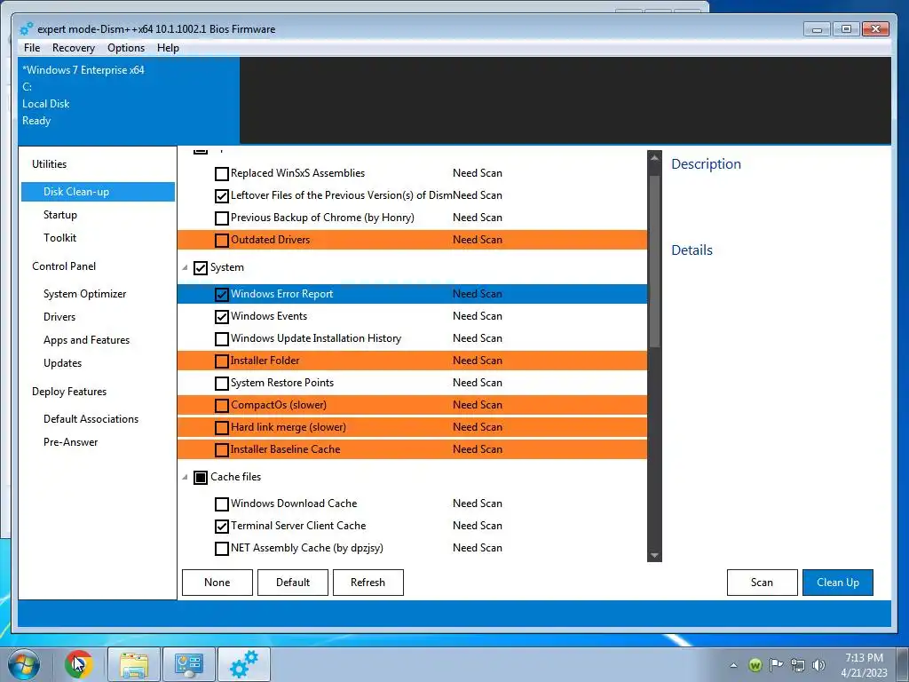Open the File menu

click(x=32, y=48)
